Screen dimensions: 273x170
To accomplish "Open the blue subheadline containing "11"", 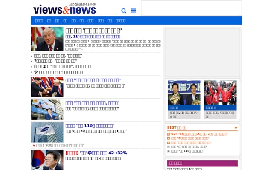I will tap(93, 37).
